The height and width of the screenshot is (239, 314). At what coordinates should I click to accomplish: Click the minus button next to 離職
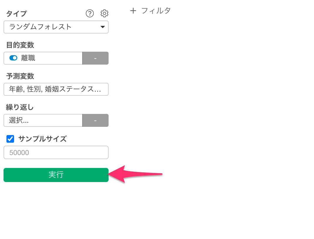[x=95, y=58]
